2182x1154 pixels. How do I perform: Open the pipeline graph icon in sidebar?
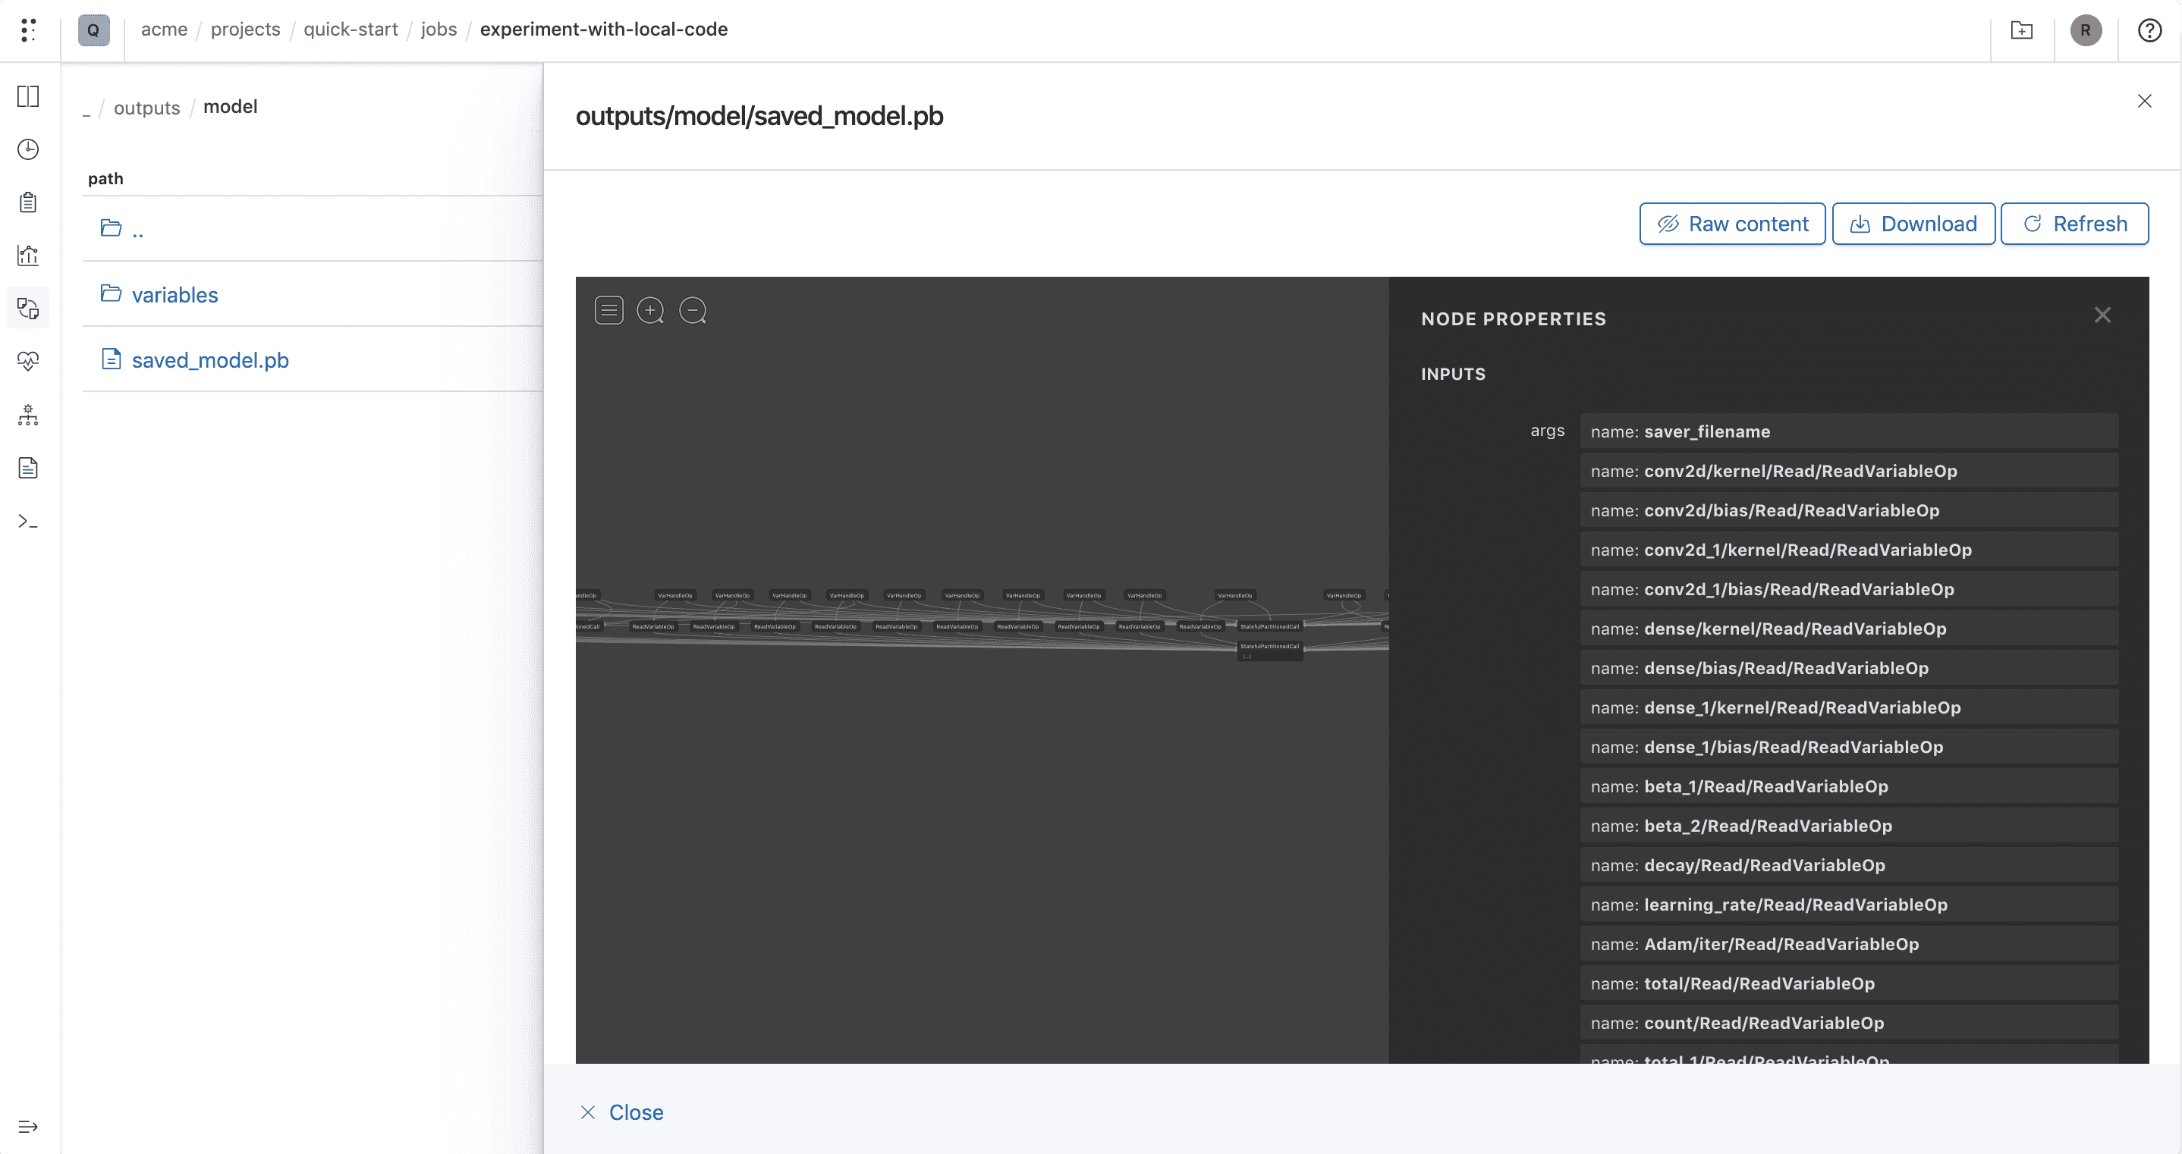27,415
